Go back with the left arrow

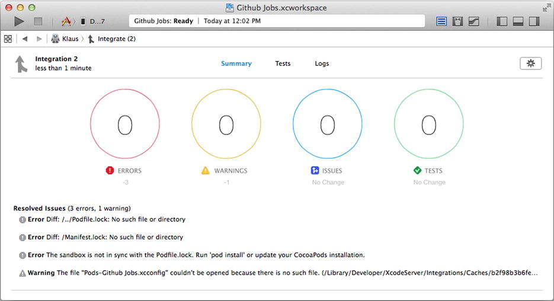click(25, 39)
